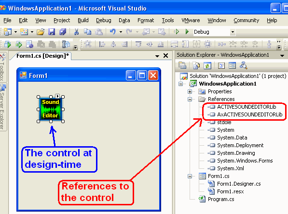Click the Open File folder icon
This screenshot has height=214, width=288.
(x=41, y=32)
